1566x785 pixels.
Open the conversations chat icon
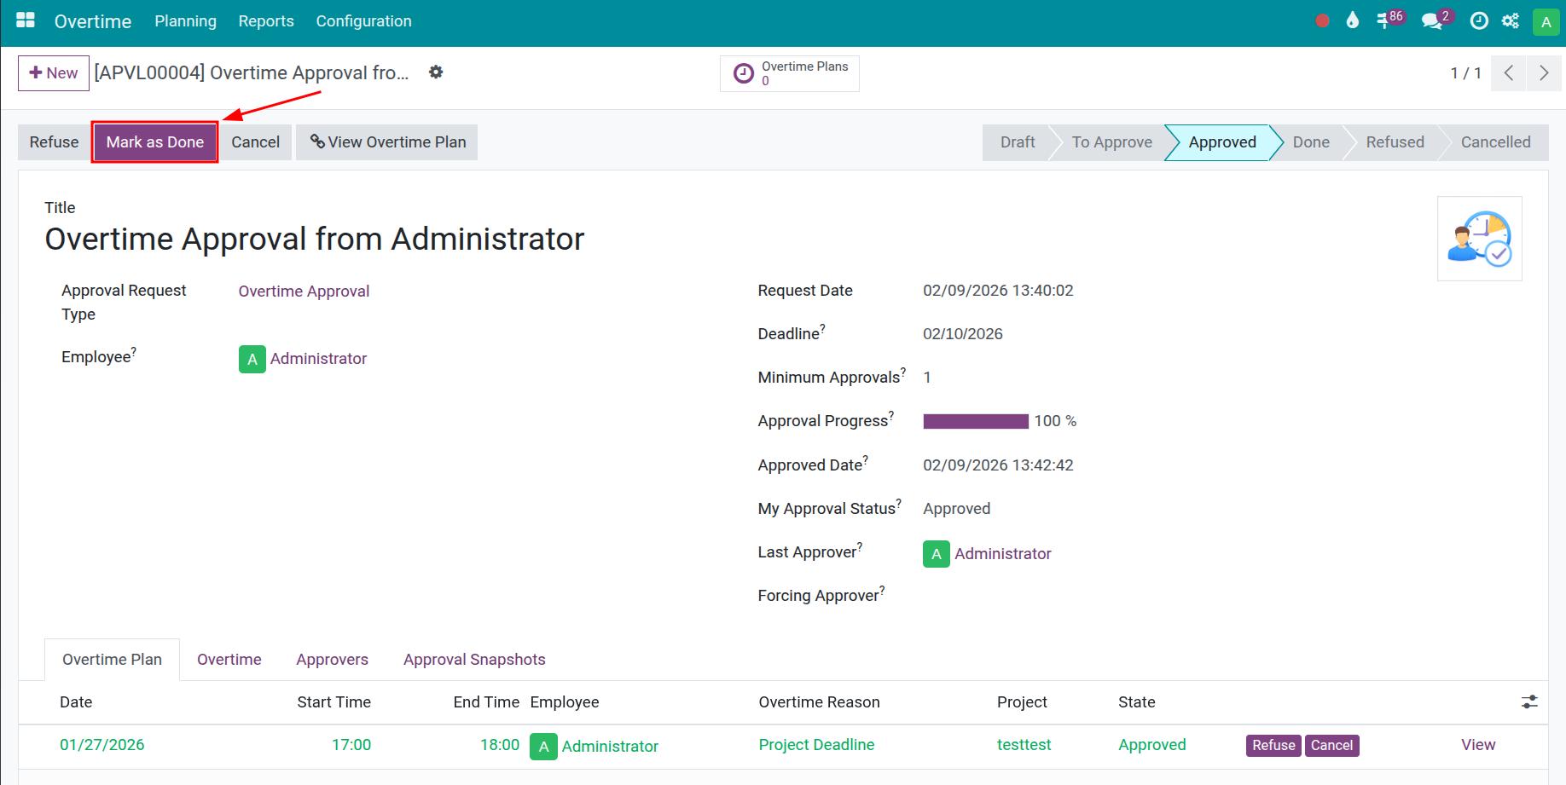1432,21
